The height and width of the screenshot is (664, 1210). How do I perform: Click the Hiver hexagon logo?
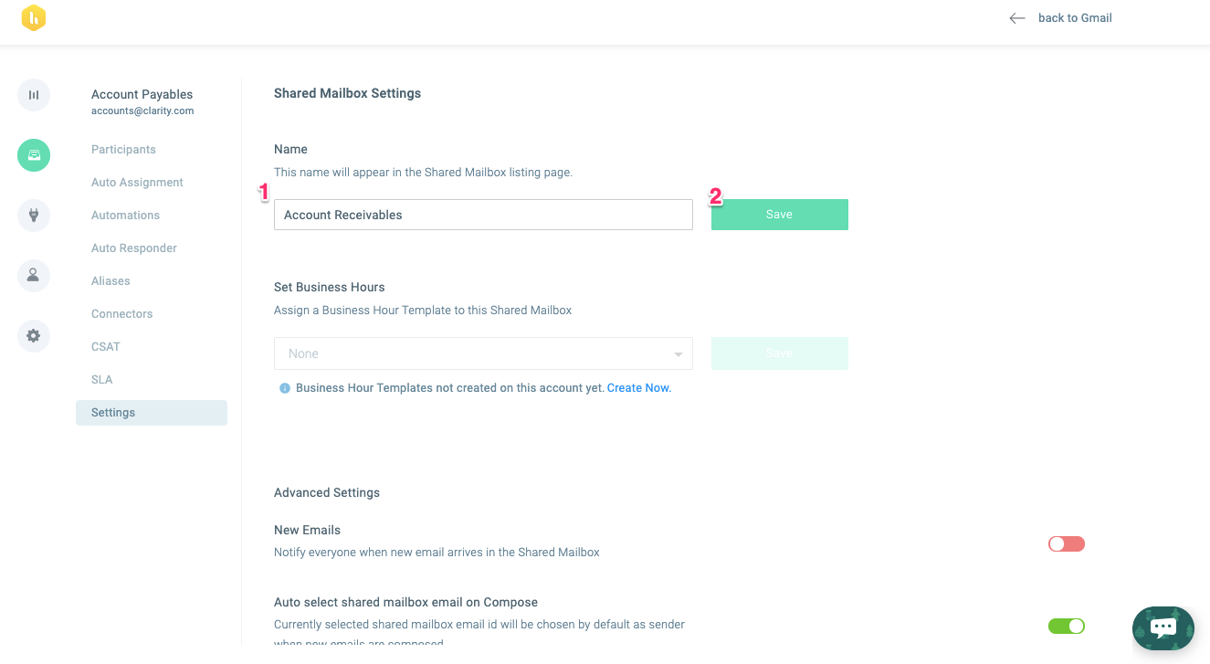pyautogui.click(x=34, y=17)
